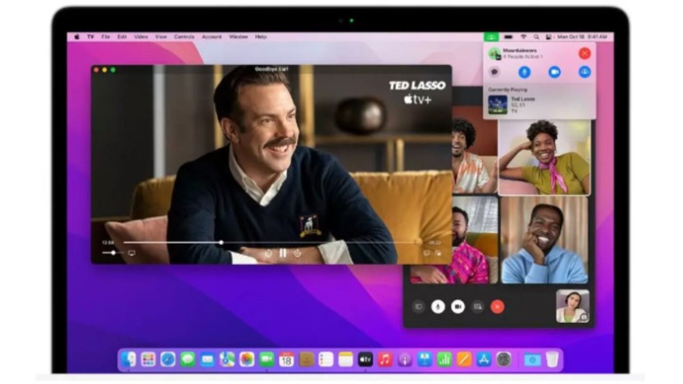Enable picture-in-picture in the TV player
The image size is (683, 384).
coord(438,253)
